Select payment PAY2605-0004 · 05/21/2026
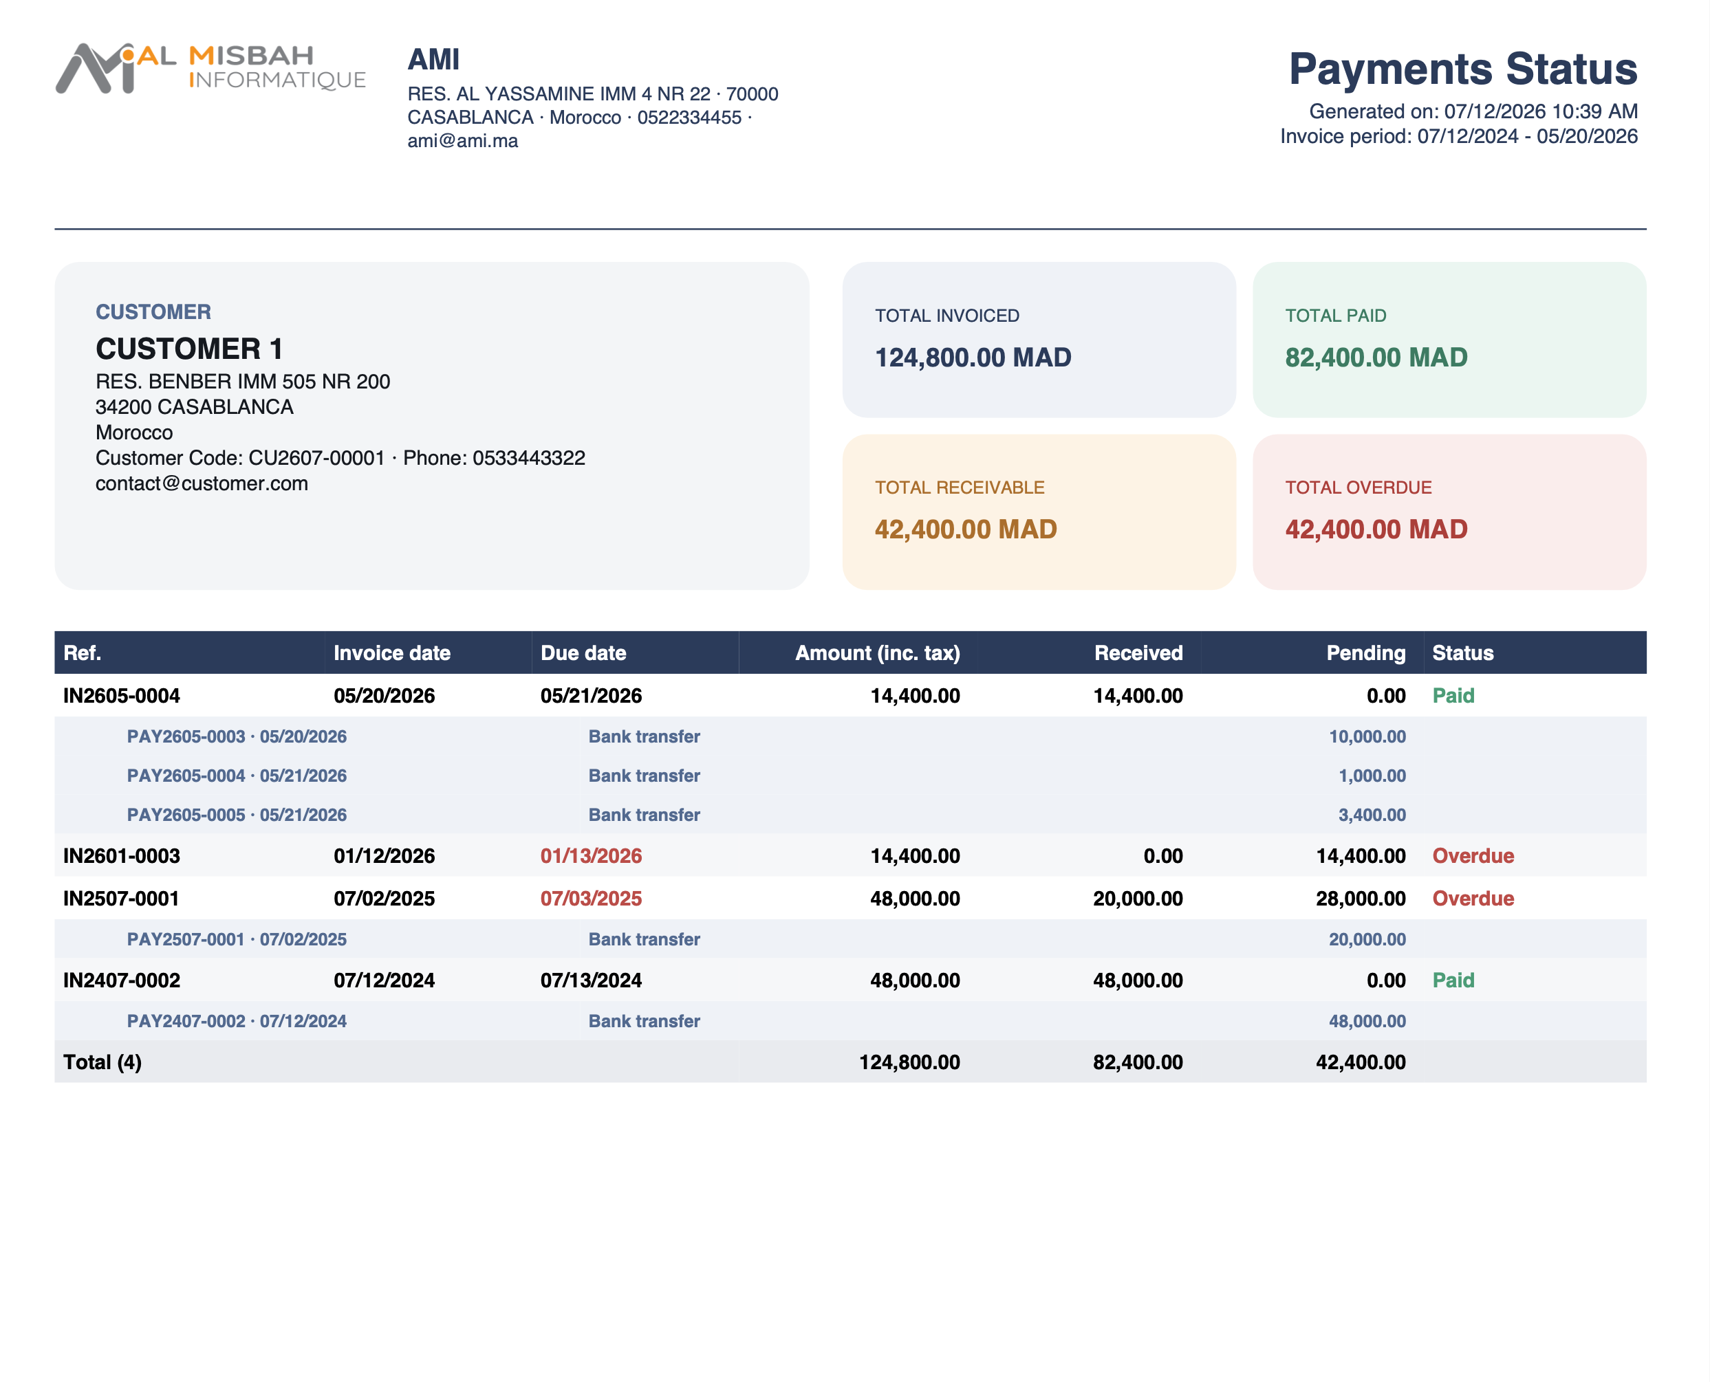Viewport: 1710px width, 1382px height. click(x=237, y=776)
